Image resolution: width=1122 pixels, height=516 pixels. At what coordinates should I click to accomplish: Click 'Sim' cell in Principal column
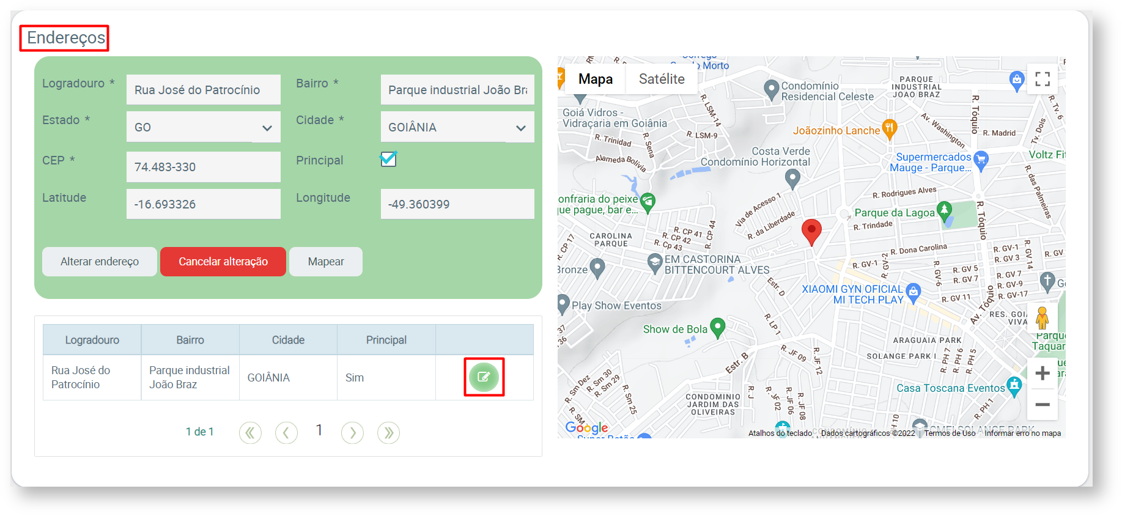coord(386,377)
